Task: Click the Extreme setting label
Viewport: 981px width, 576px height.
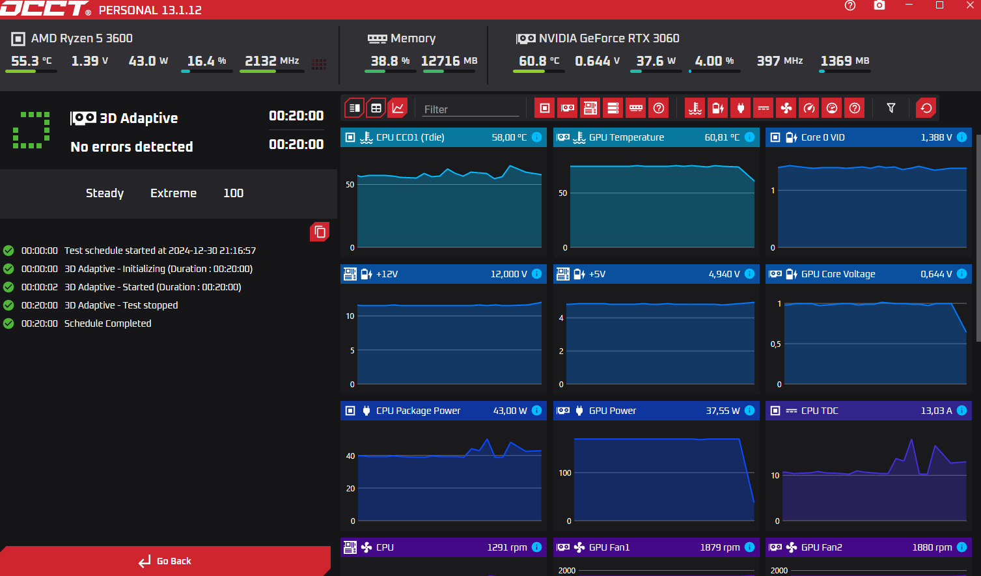Action: pos(173,193)
